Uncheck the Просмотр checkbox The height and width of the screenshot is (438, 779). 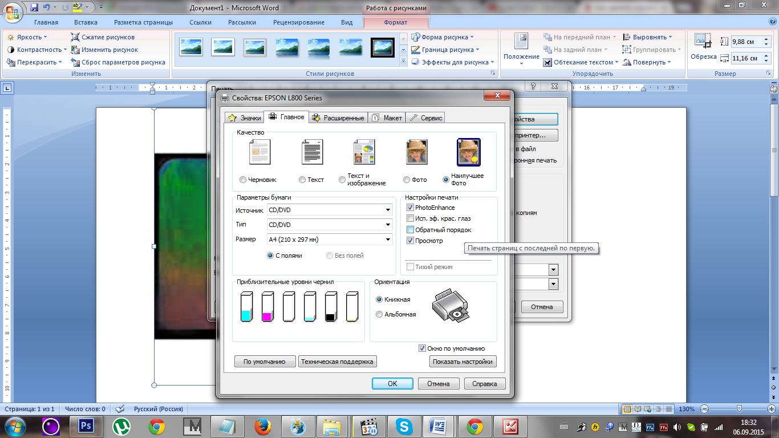coord(410,241)
